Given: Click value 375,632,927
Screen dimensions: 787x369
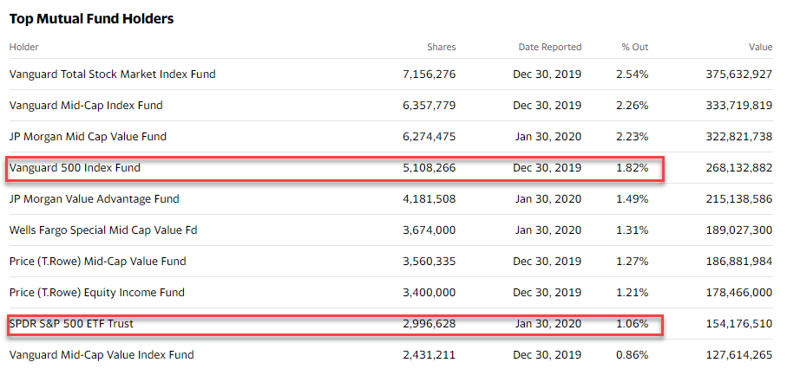Looking at the screenshot, I should [740, 74].
